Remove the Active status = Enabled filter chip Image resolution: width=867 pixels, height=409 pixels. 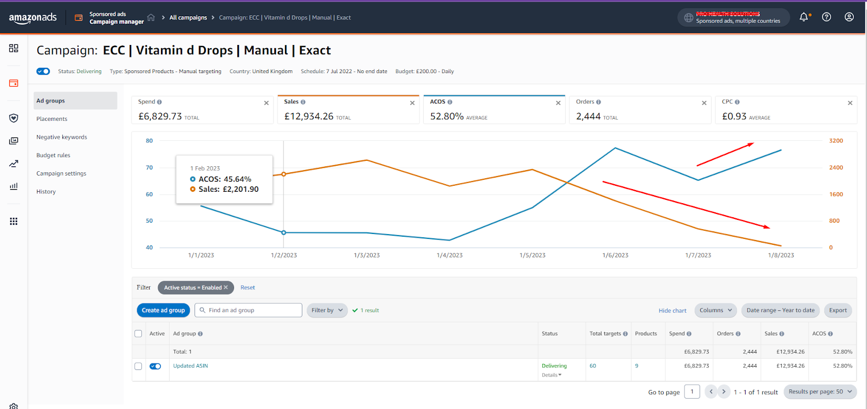click(226, 288)
